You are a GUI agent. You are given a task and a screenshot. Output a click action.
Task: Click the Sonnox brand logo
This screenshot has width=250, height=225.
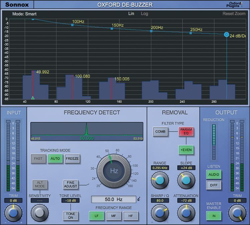click(x=17, y=5)
